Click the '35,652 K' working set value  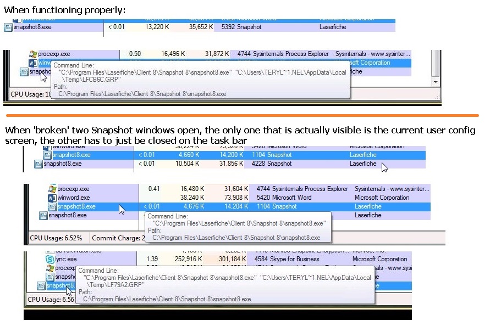(x=201, y=27)
